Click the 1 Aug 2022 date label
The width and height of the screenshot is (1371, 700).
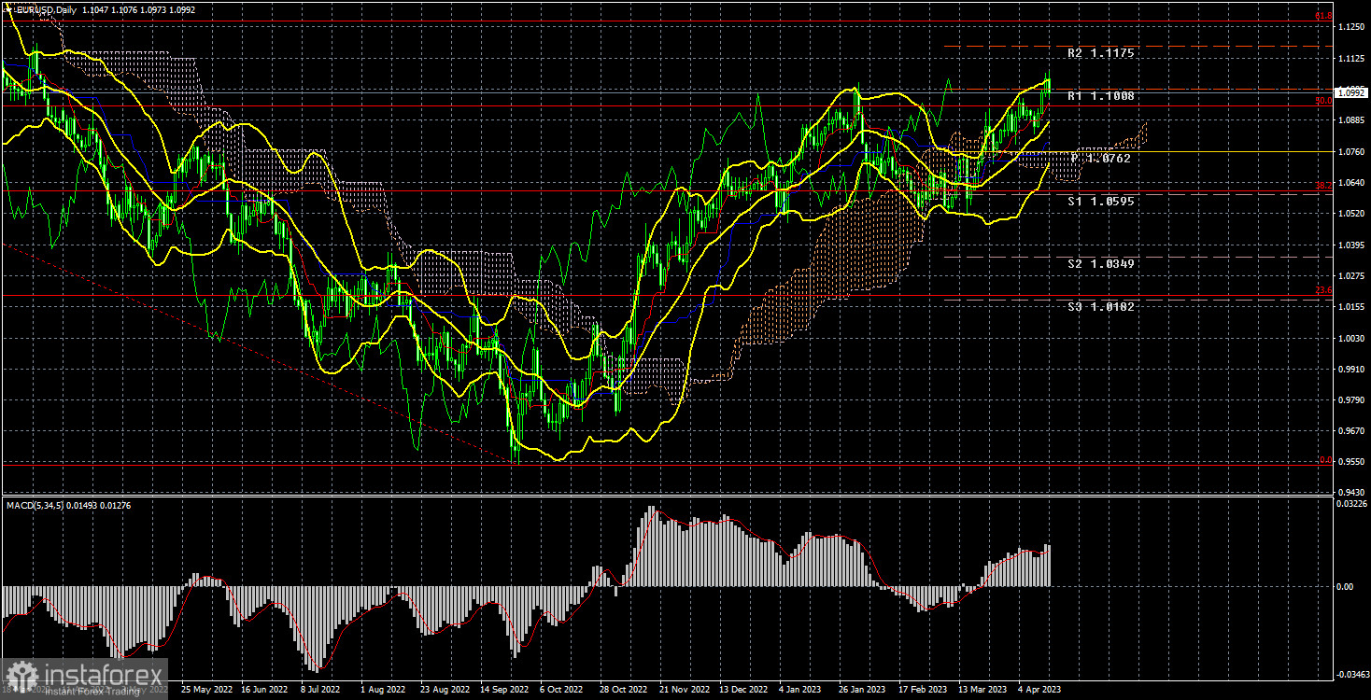pos(383,689)
